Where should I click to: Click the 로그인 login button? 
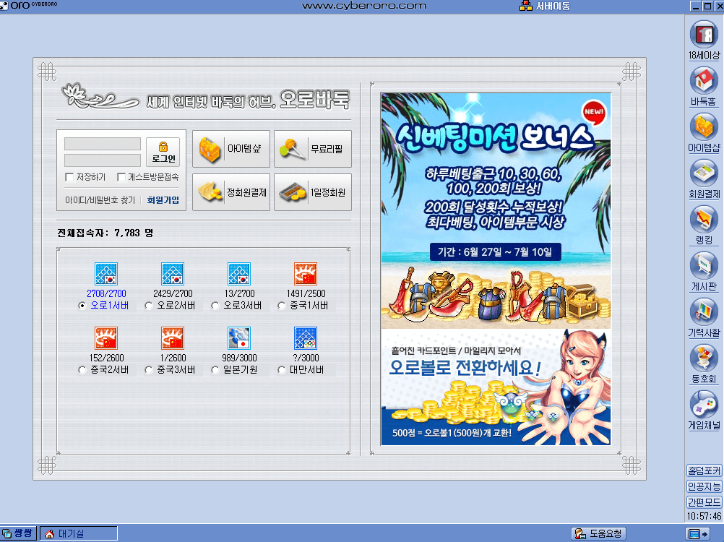163,152
